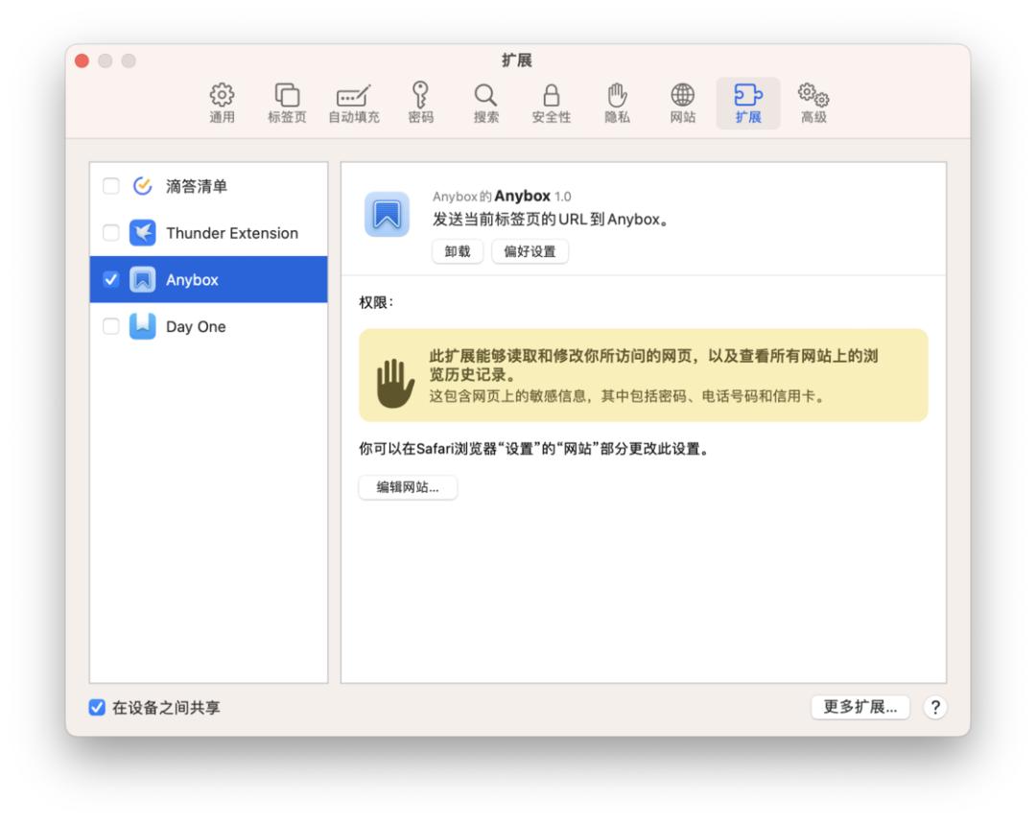Click the Safari 设置 网站 hint sentence
Viewport: 1036px width, 823px height.
pos(534,449)
